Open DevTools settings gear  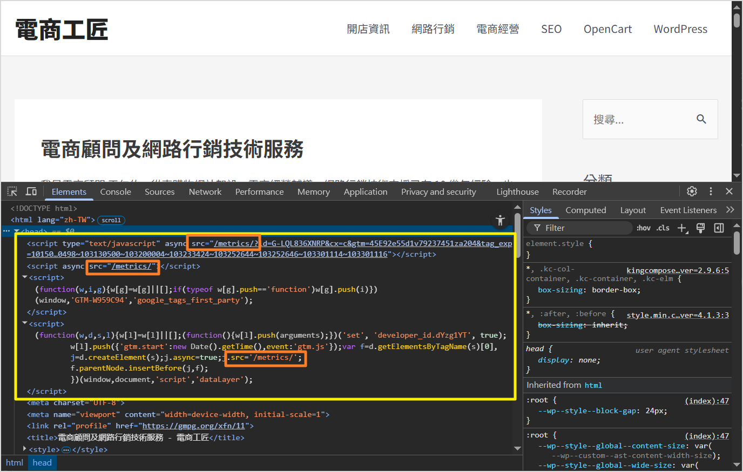(692, 191)
